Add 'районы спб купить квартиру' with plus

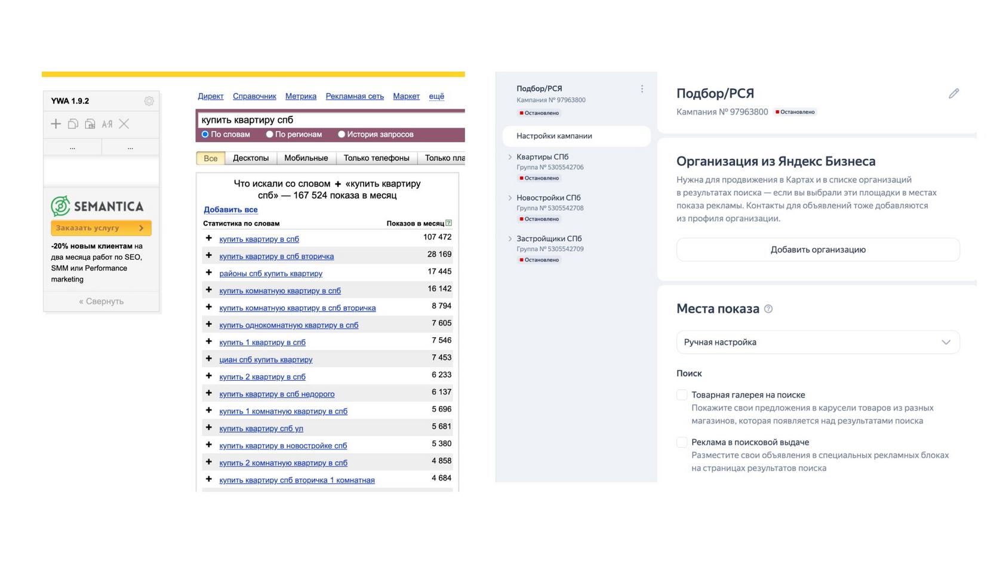tap(209, 273)
